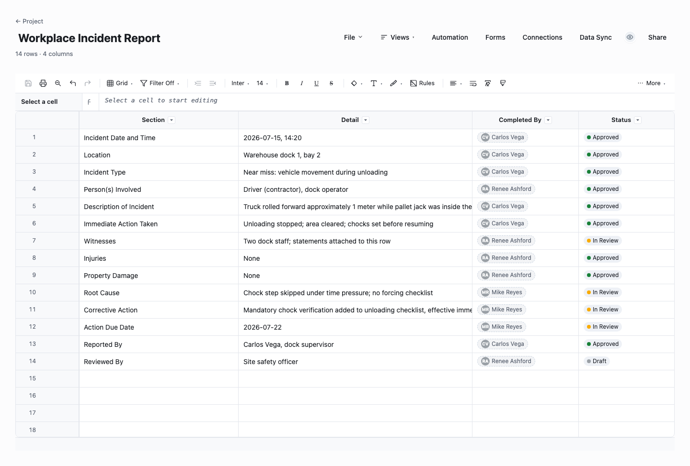
Task: Open the fill color picker
Action: pos(356,83)
